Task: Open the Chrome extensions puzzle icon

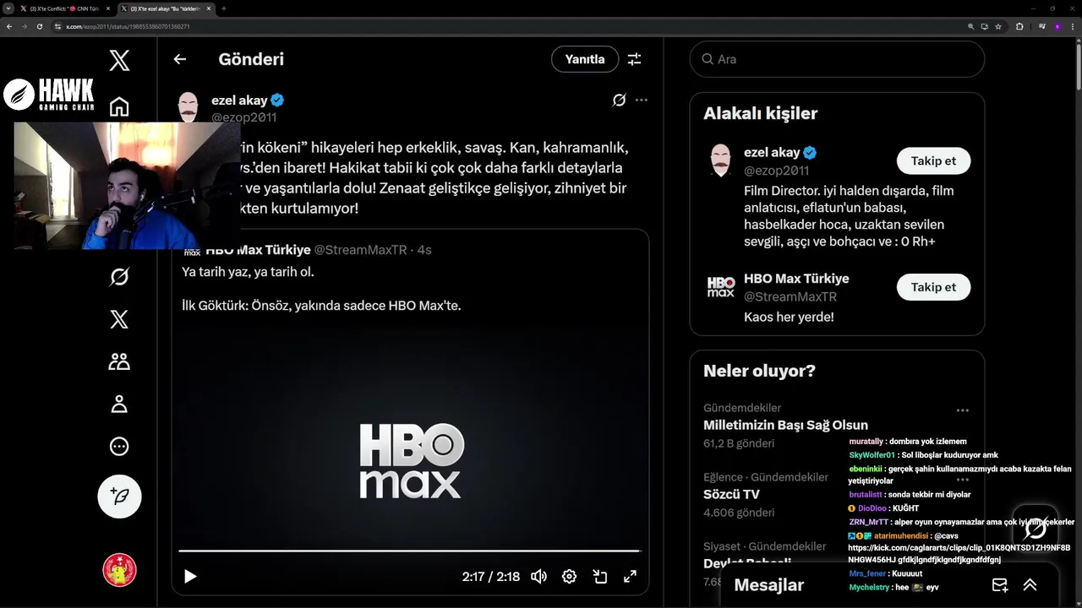Action: click(1019, 26)
